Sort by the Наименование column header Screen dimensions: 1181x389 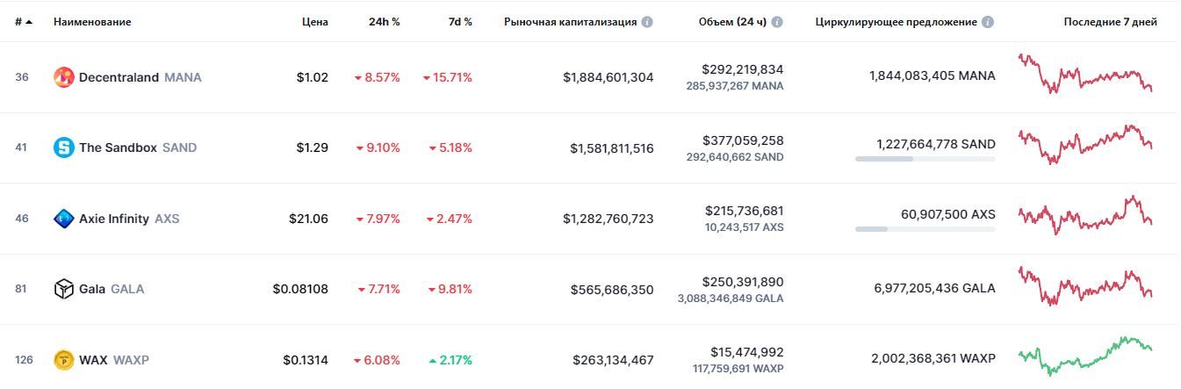click(92, 22)
